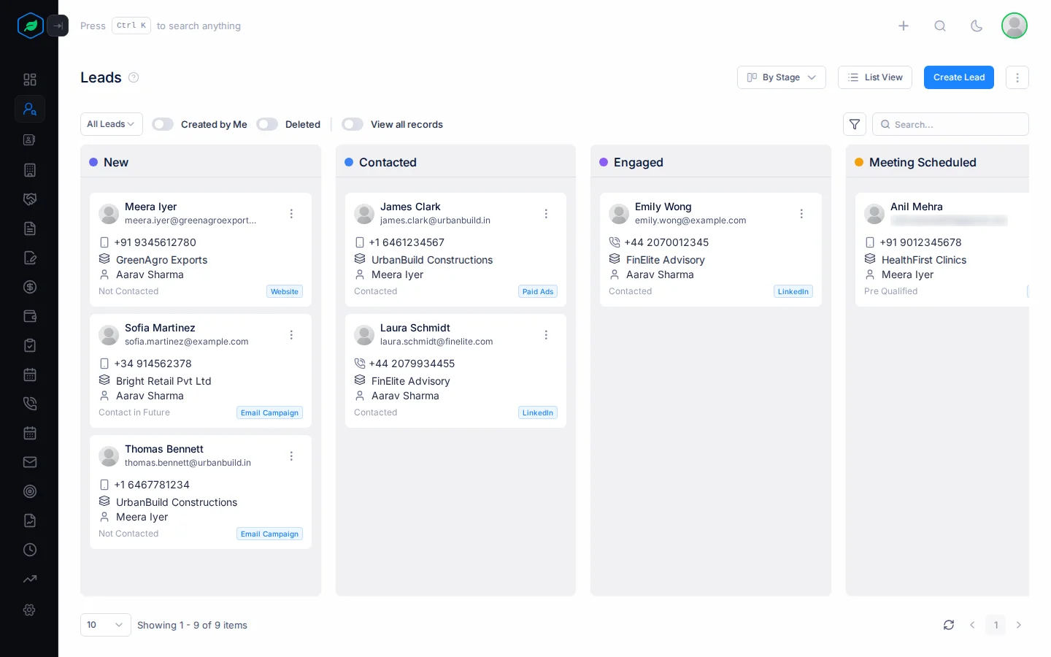Open Anil Mehra lead card name

click(917, 207)
